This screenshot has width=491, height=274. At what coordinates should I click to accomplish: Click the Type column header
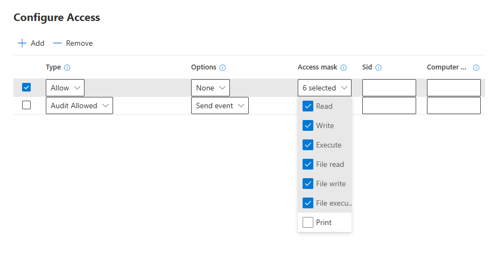[53, 67]
